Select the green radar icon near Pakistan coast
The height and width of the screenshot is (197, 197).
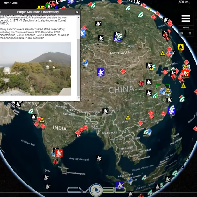(x=31, y=111)
